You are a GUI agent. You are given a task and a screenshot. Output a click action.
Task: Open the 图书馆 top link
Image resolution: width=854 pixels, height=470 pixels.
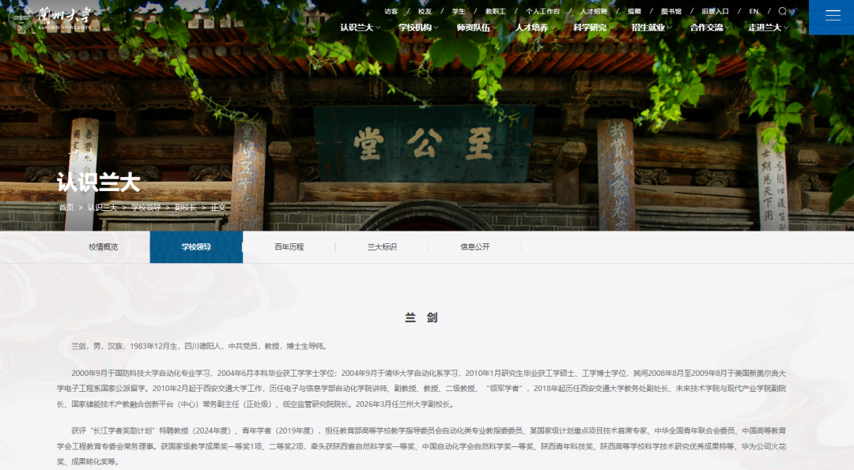pos(671,12)
